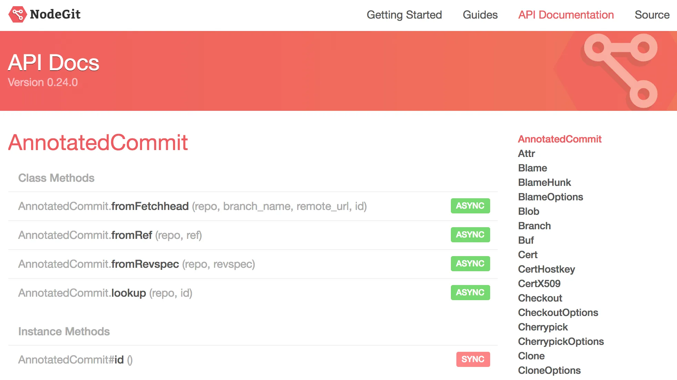Click the API Docs banner heading
The image size is (677, 380).
point(53,63)
